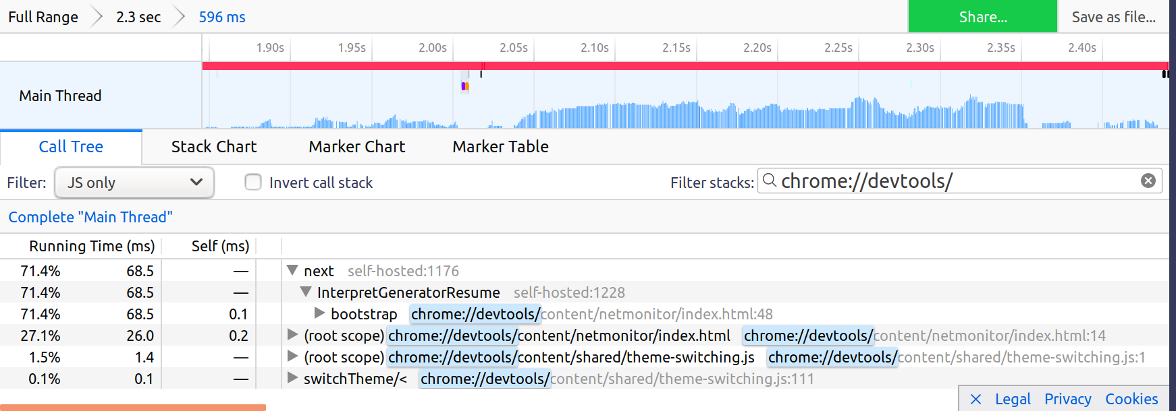Expand the theme-switching.js root scope node

(x=292, y=356)
